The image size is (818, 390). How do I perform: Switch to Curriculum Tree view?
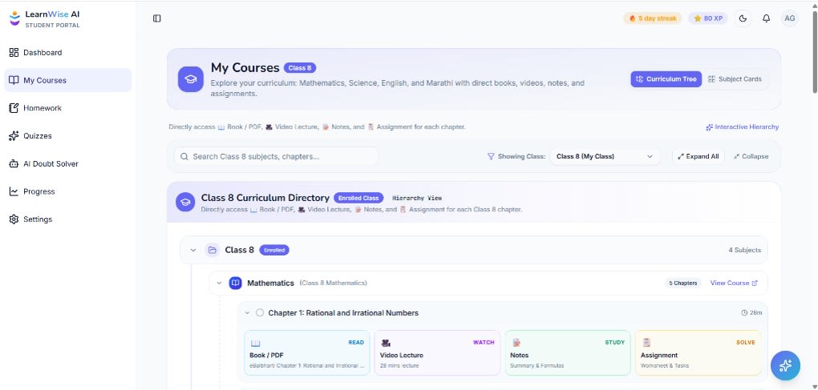point(666,79)
